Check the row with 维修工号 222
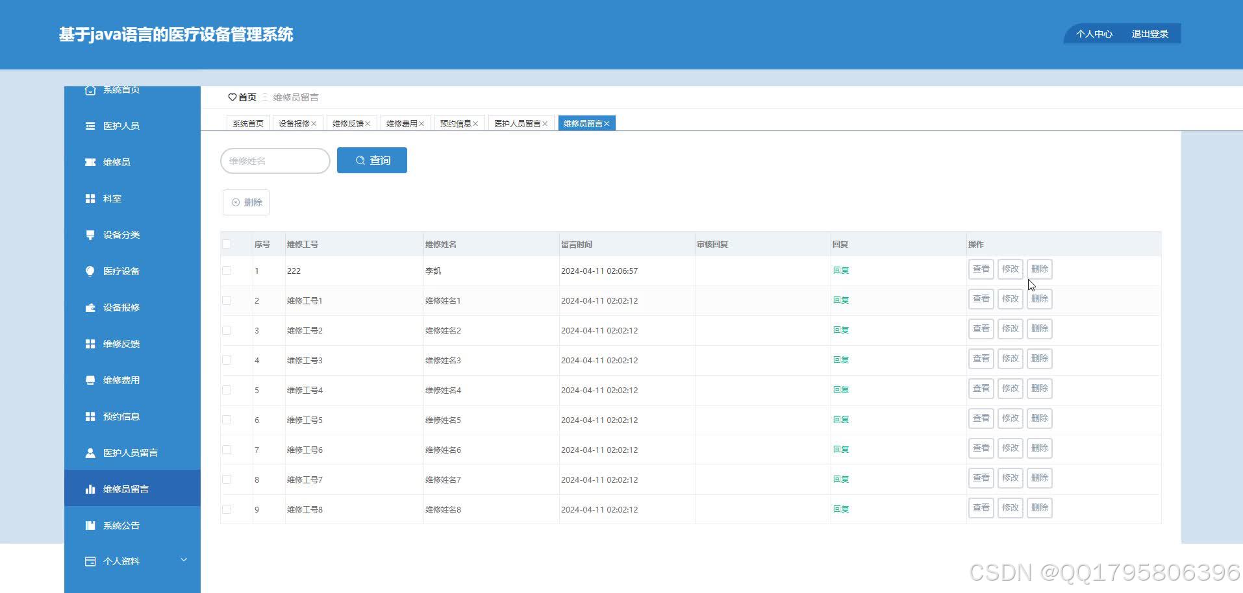The height and width of the screenshot is (593, 1243). coord(227,271)
